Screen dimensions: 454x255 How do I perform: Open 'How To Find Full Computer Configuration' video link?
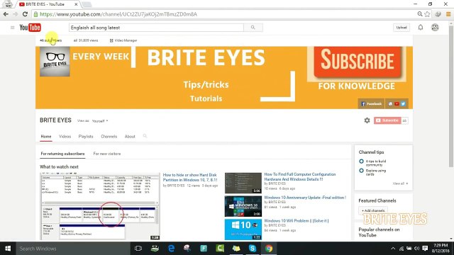coord(299,176)
